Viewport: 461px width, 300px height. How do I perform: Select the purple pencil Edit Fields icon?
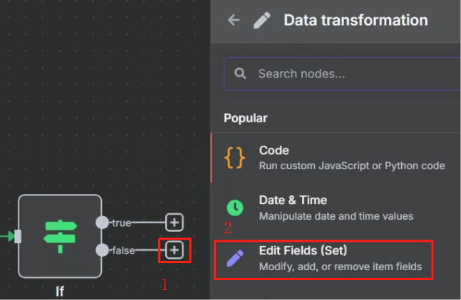pos(235,258)
